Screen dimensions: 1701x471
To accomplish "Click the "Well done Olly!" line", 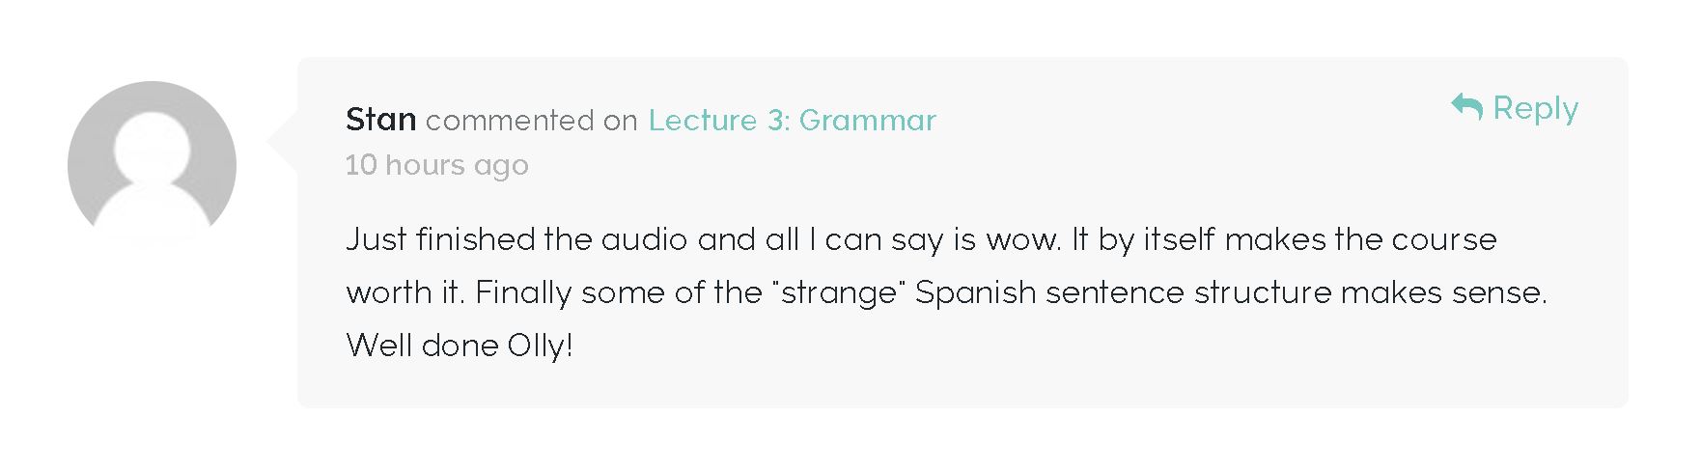I will pos(460,346).
